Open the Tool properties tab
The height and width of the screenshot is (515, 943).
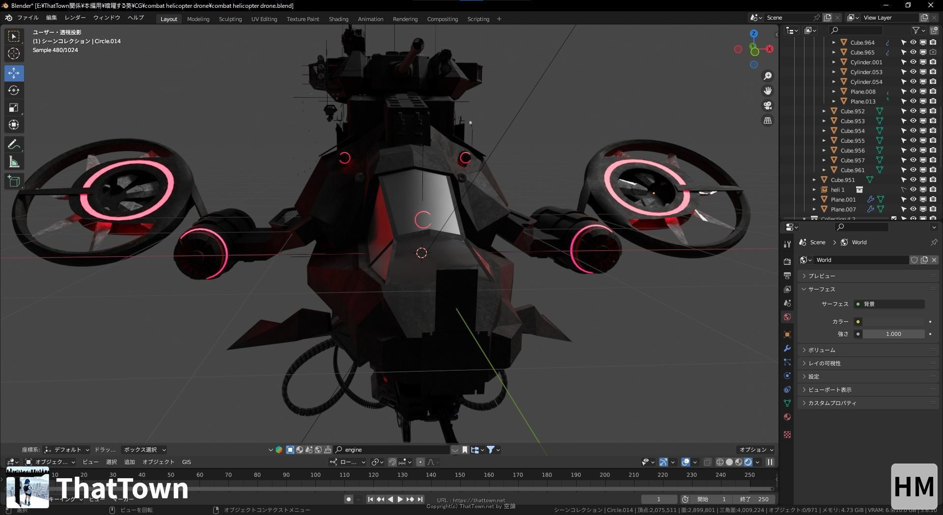pos(787,244)
